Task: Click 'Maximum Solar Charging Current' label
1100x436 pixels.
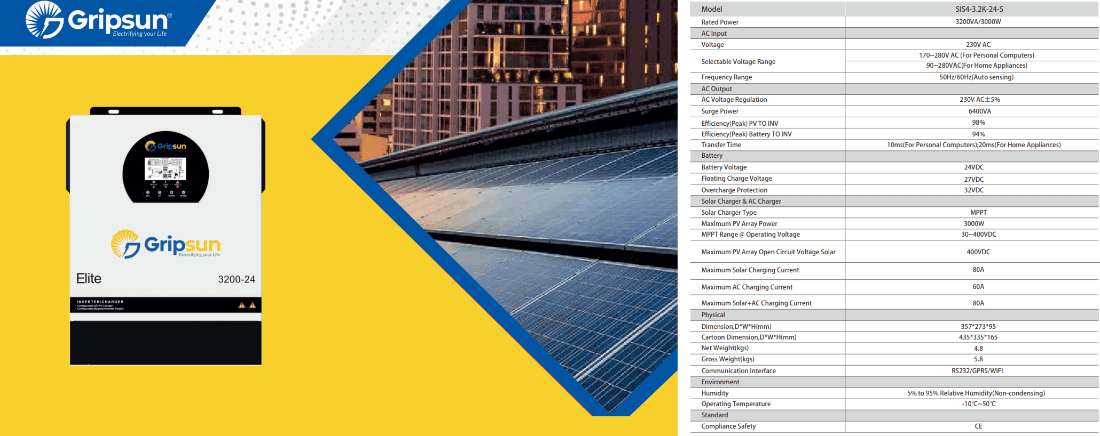Action: point(750,270)
